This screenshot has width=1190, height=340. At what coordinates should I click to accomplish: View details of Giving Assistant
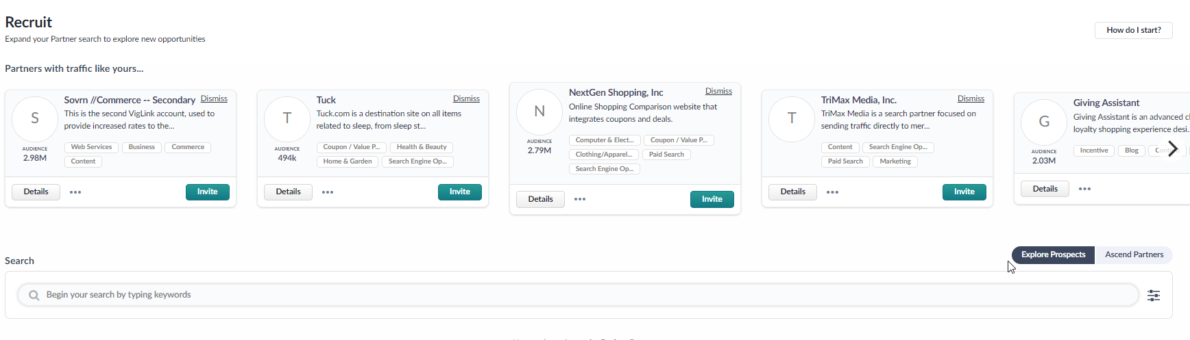click(1045, 189)
